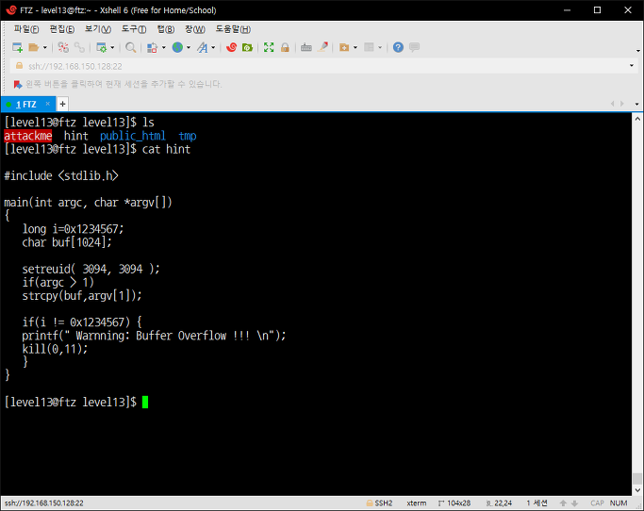Click the tmp directory name
Image resolution: width=644 pixels, height=511 pixels.
(188, 136)
